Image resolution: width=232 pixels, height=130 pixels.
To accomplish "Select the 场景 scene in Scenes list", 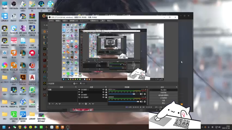I will (62, 90).
